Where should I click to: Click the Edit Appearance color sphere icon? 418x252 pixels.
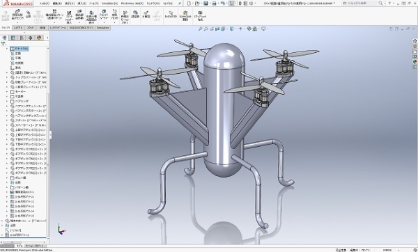point(249,29)
